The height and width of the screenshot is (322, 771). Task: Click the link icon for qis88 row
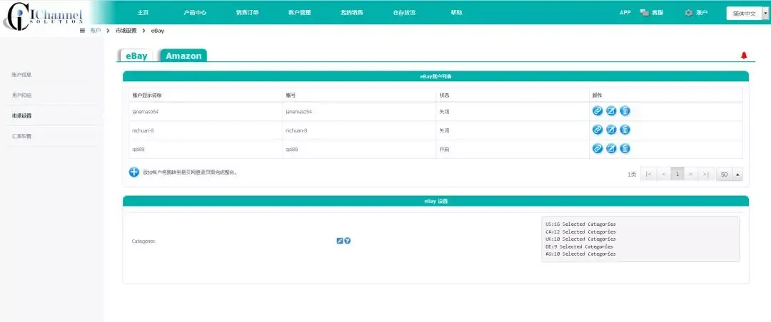click(x=598, y=148)
